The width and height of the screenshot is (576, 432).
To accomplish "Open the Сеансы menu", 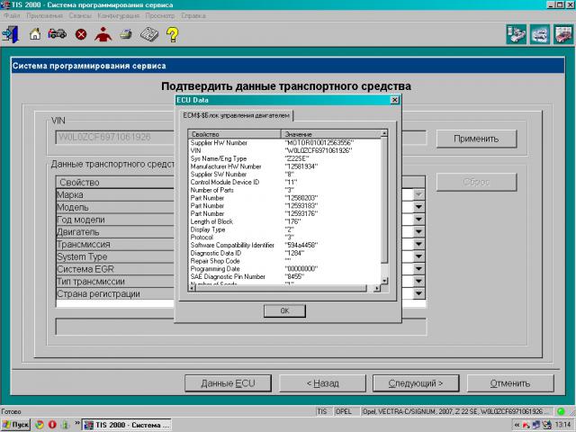I will click(80, 16).
